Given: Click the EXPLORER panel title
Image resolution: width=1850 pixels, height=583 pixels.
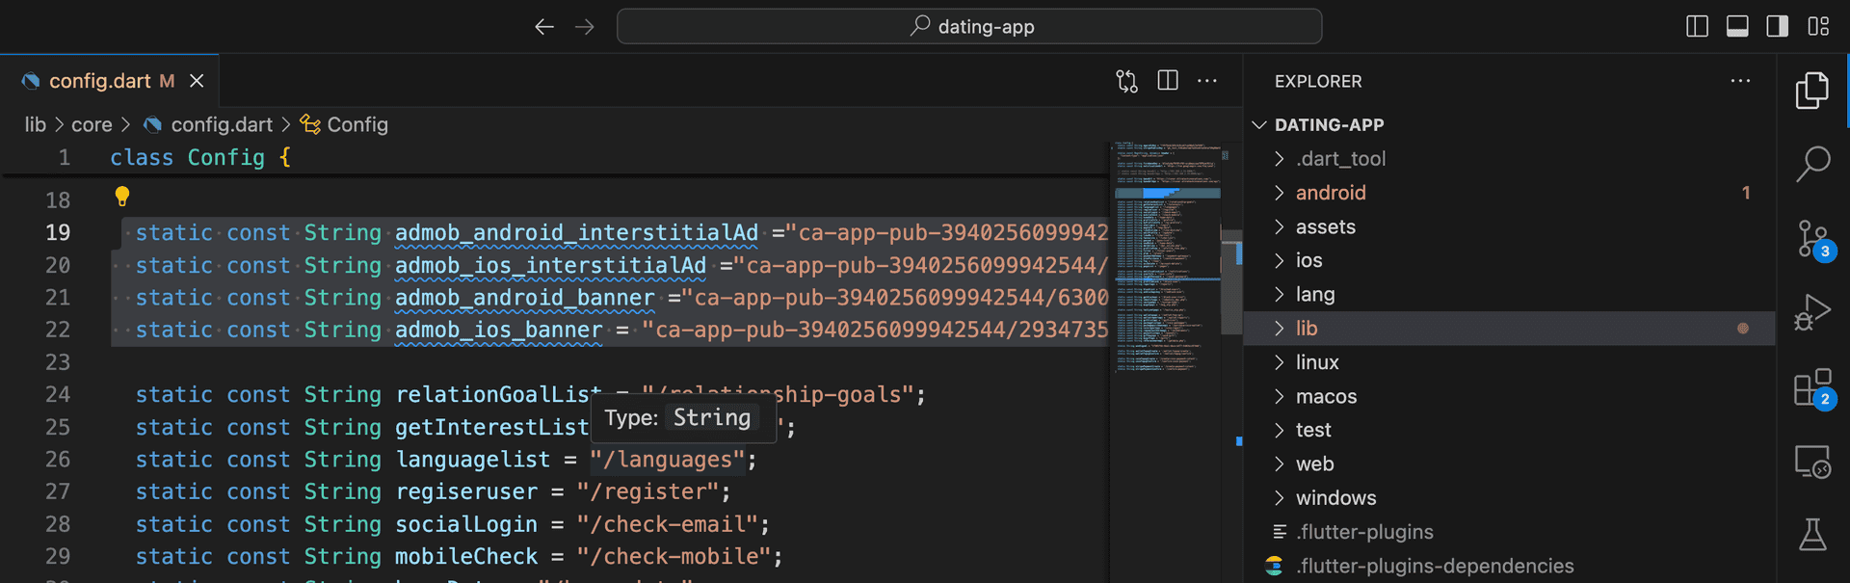Looking at the screenshot, I should click(1318, 82).
